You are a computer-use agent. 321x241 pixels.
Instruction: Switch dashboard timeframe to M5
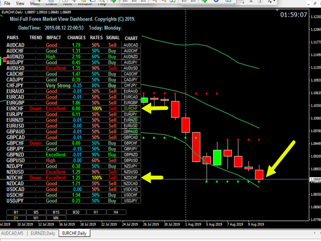coord(36,212)
